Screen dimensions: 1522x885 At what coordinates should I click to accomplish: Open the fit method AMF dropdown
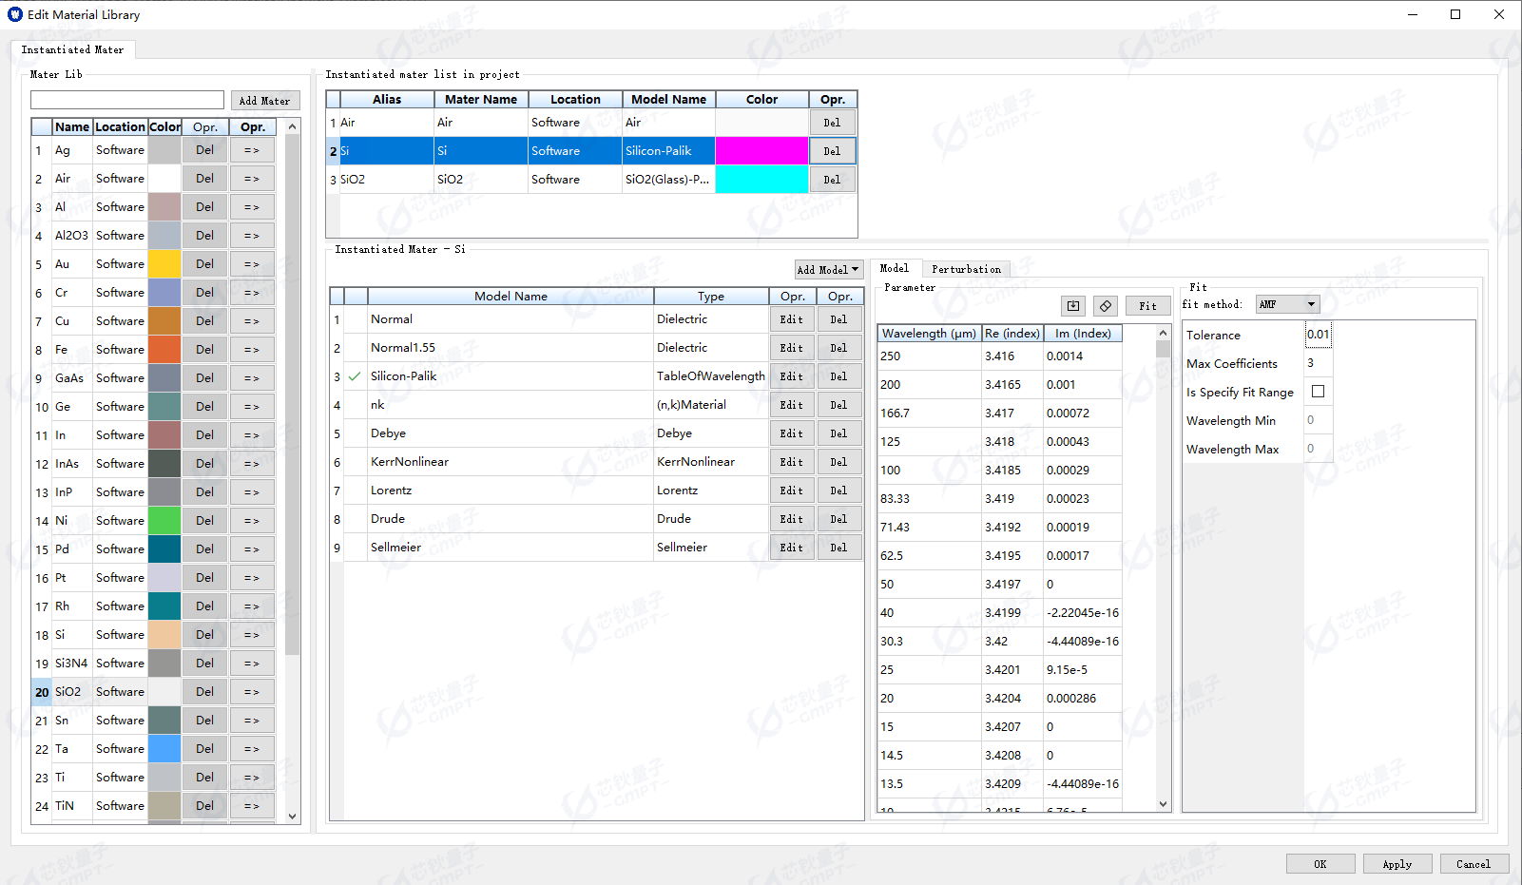pyautogui.click(x=1287, y=304)
